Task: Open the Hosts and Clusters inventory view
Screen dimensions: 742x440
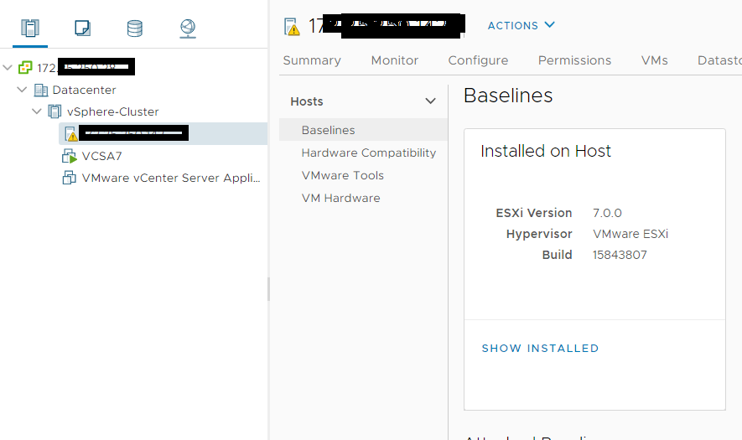Action: (30, 28)
